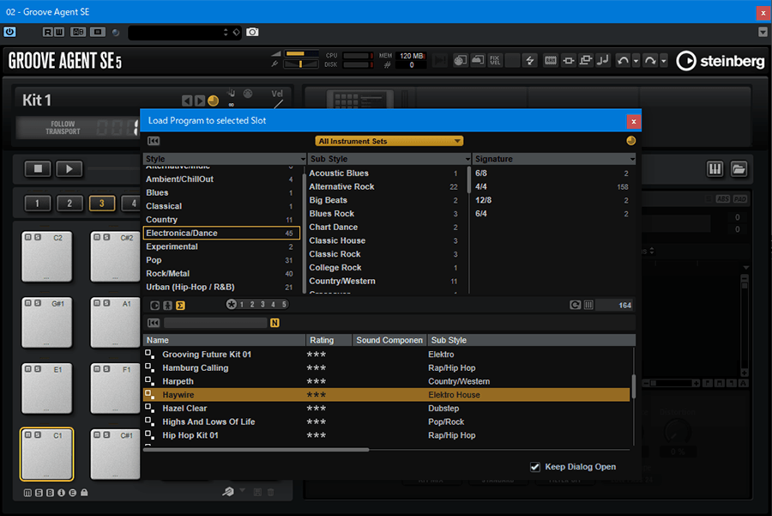This screenshot has height=516, width=772.
Task: Sort results by Rating column
Action: coord(329,340)
